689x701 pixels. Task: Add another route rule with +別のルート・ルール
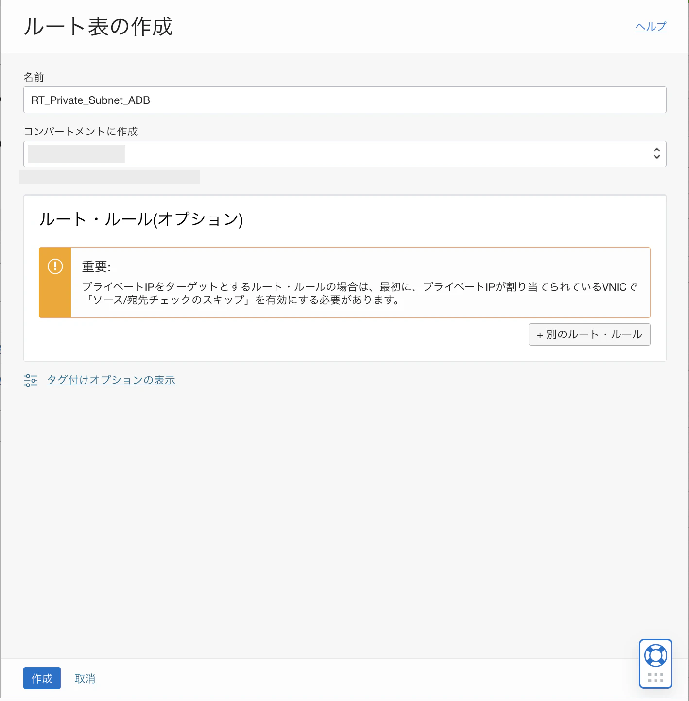[x=589, y=334]
